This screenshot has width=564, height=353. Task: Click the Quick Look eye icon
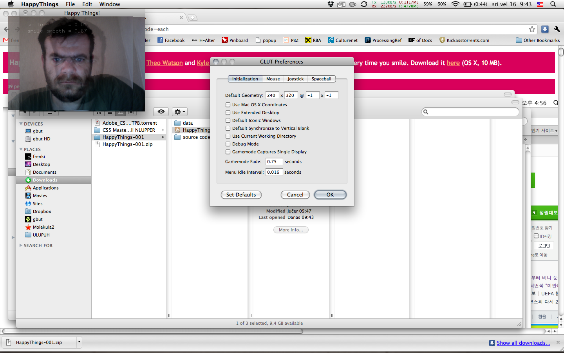click(161, 112)
